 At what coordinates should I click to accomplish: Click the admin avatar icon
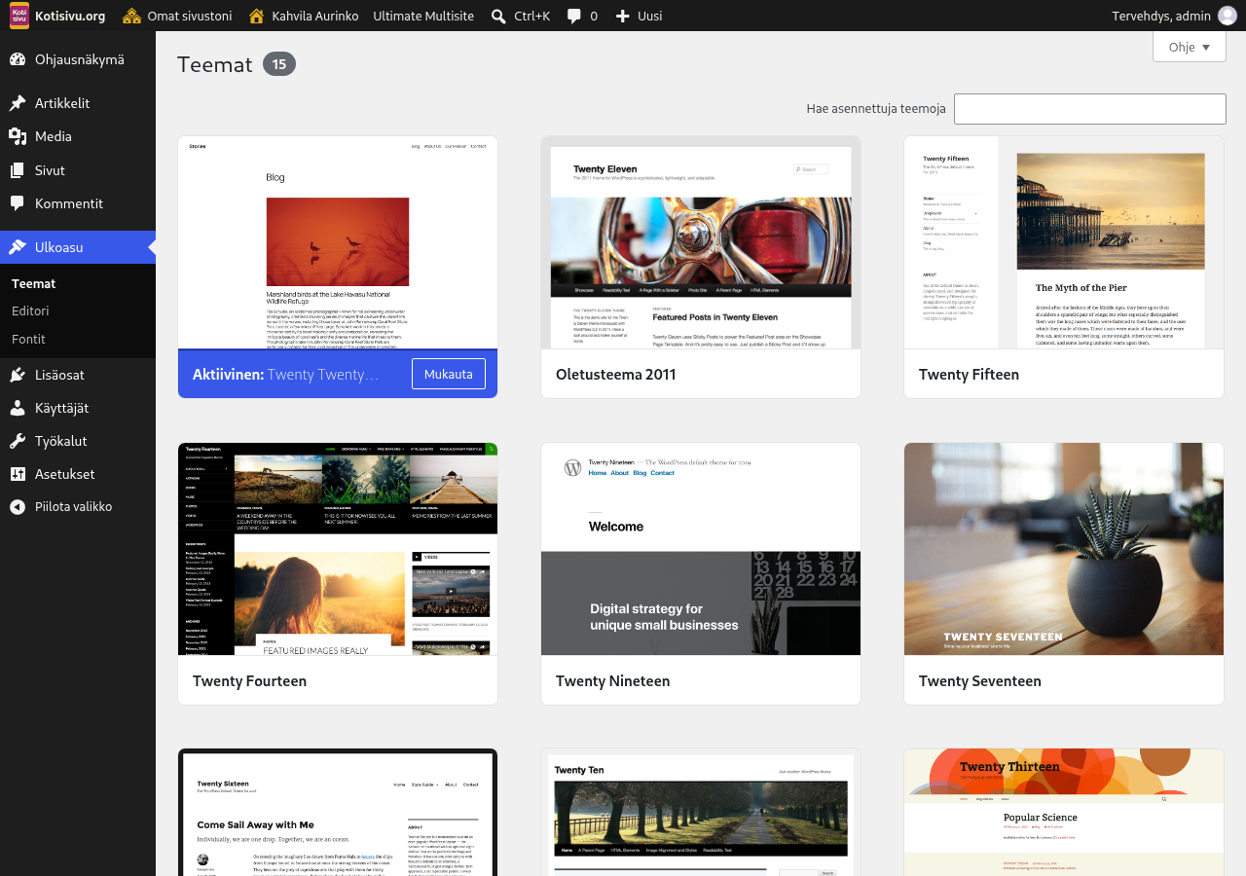(1228, 16)
